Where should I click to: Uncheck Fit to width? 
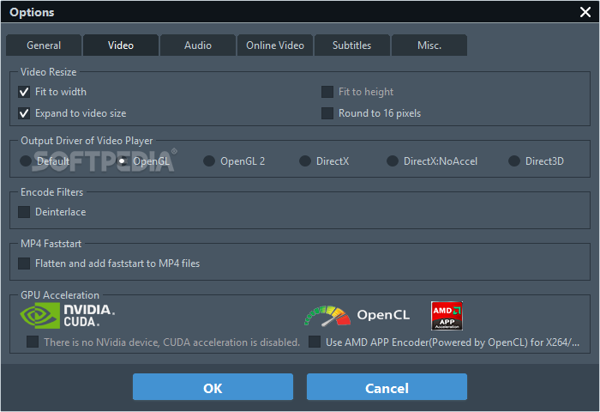point(24,92)
